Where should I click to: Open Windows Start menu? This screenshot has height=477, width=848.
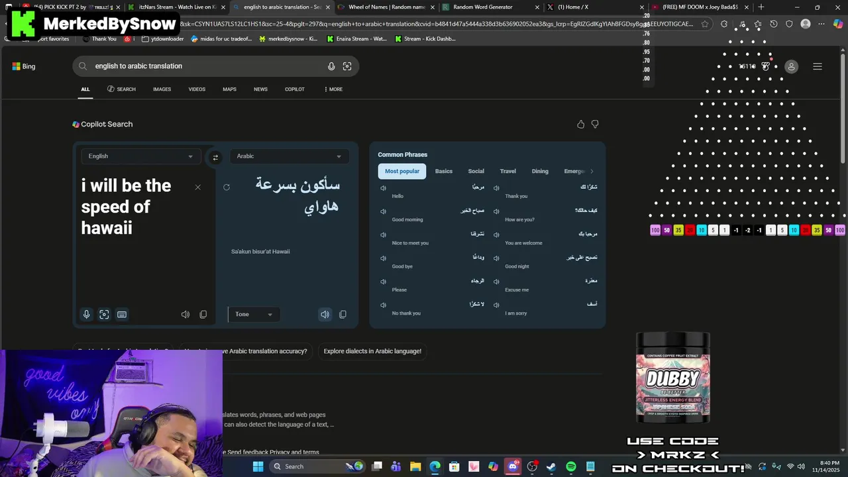258,467
